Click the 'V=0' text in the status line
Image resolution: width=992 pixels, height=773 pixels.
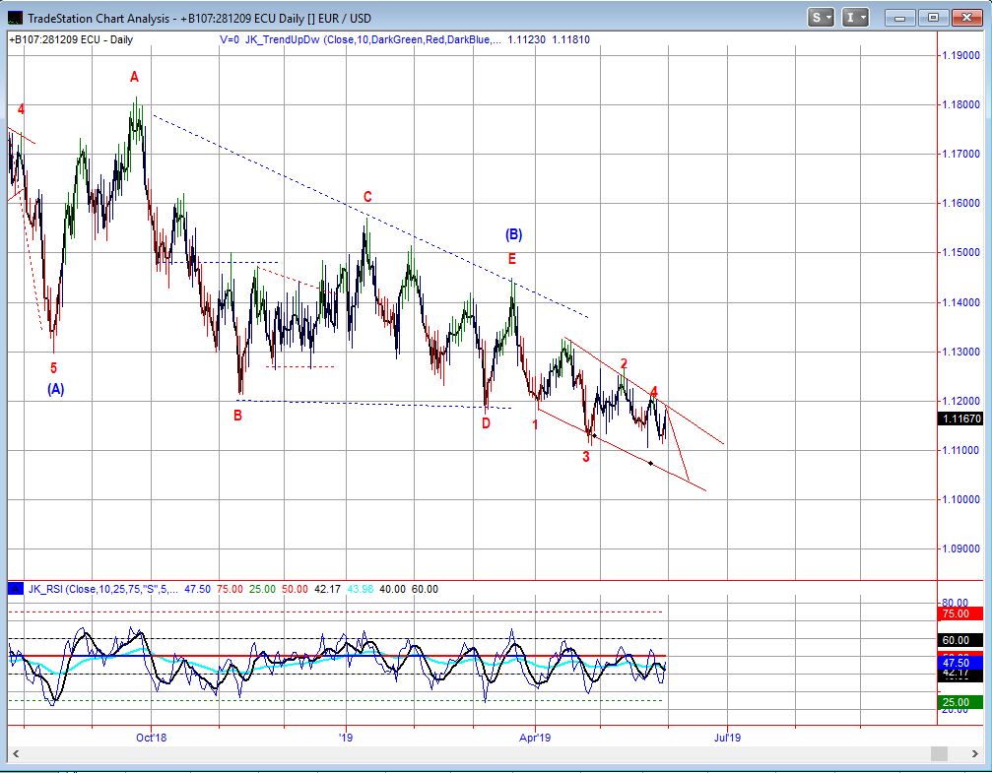(x=229, y=39)
